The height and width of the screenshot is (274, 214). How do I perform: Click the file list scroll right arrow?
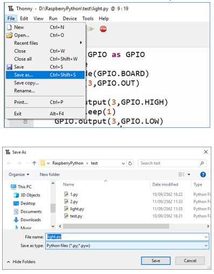click(208, 226)
